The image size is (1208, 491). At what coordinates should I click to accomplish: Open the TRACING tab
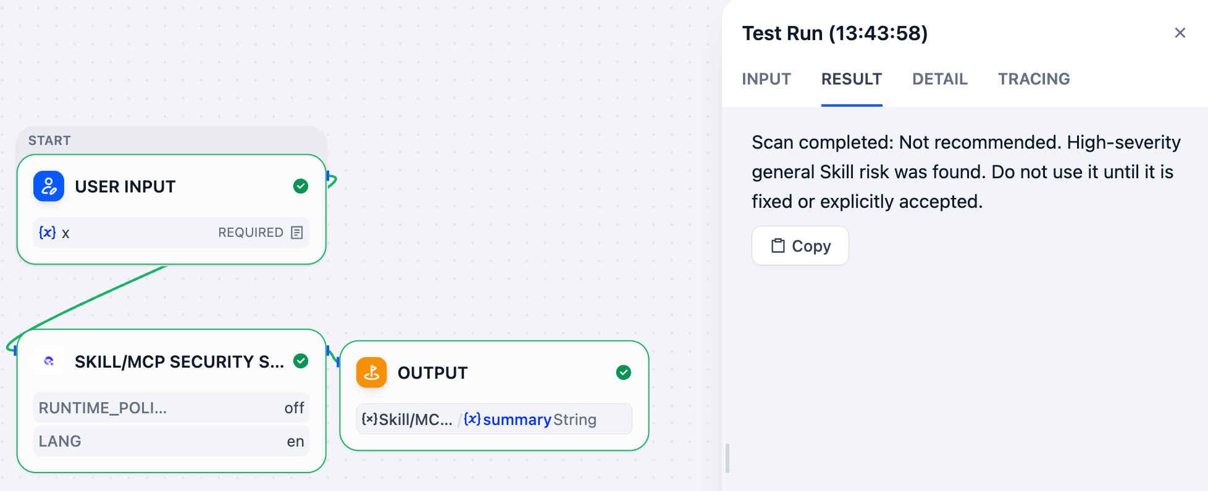pos(1034,79)
